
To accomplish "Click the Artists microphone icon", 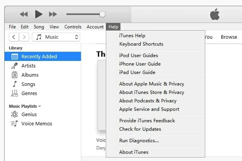I will pos(15,66).
